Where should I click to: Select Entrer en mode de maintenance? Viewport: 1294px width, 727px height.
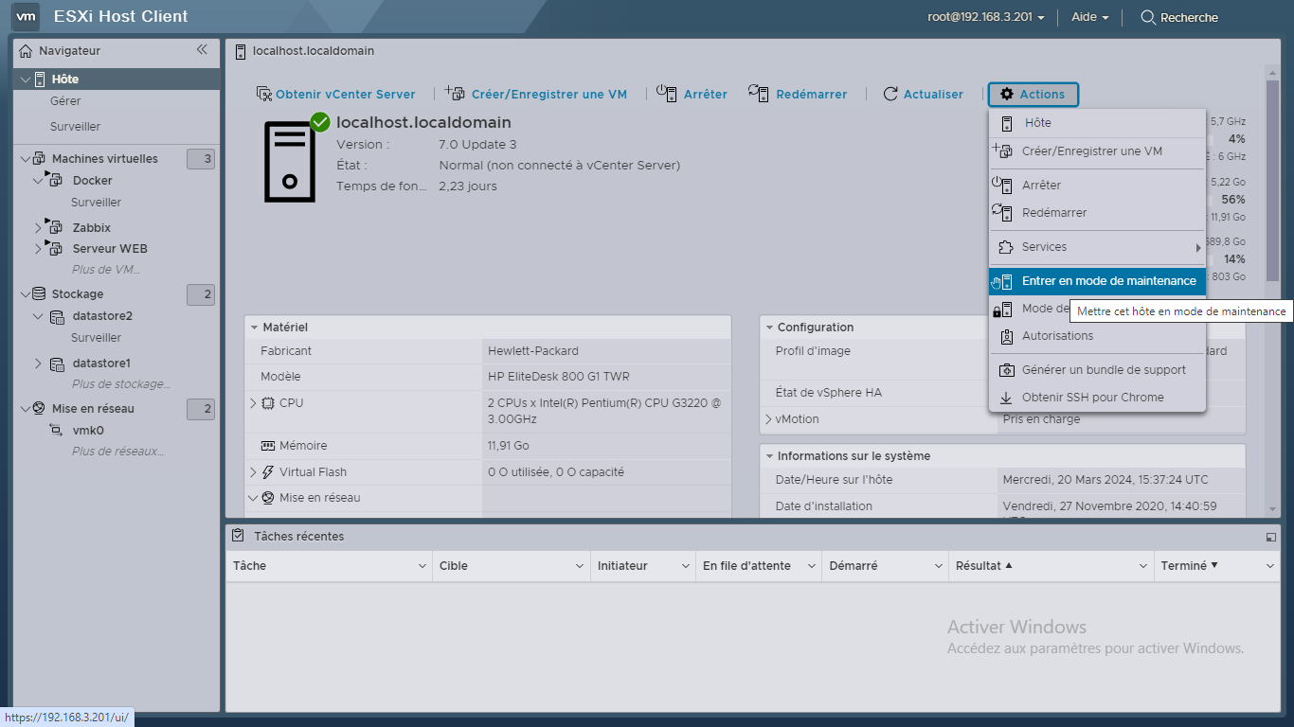(1097, 281)
